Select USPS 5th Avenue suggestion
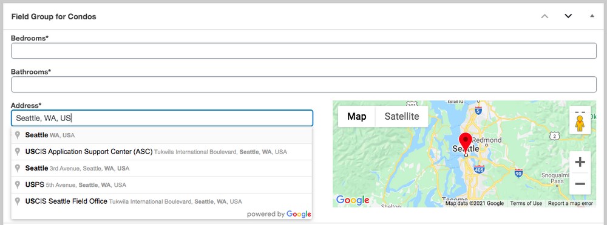Screen dimensions: 607x225 coord(161,185)
